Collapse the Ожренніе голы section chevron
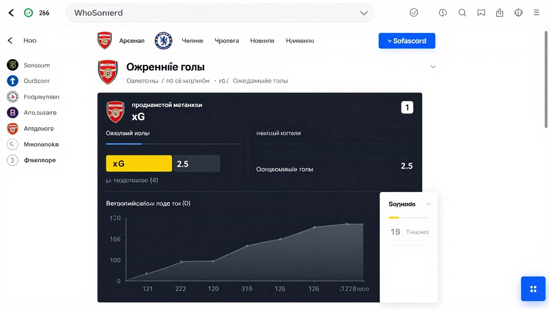549x309 pixels. coord(433,67)
